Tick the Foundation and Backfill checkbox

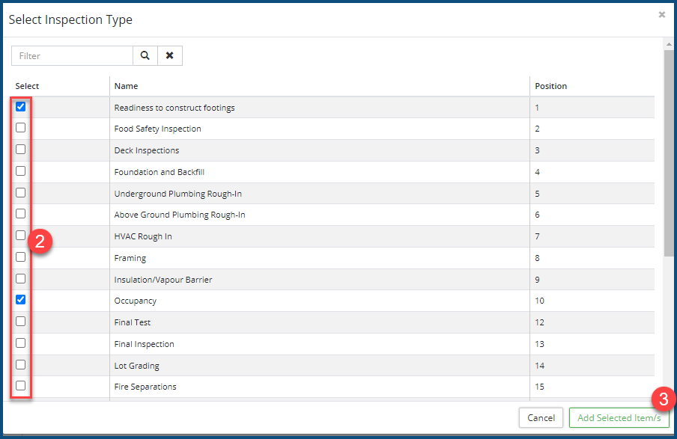pyautogui.click(x=21, y=171)
